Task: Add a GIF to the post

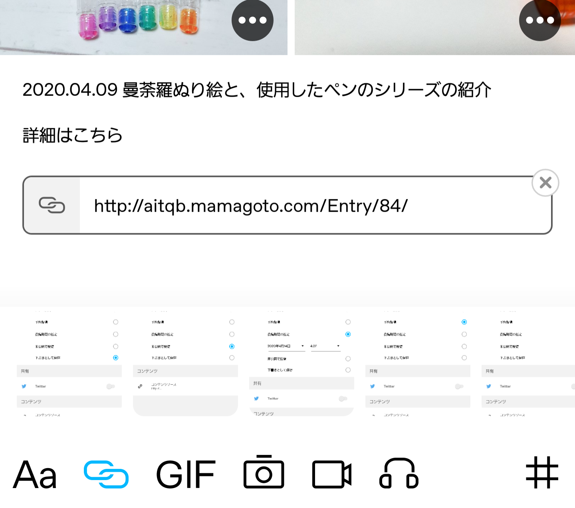Action: 186,474
